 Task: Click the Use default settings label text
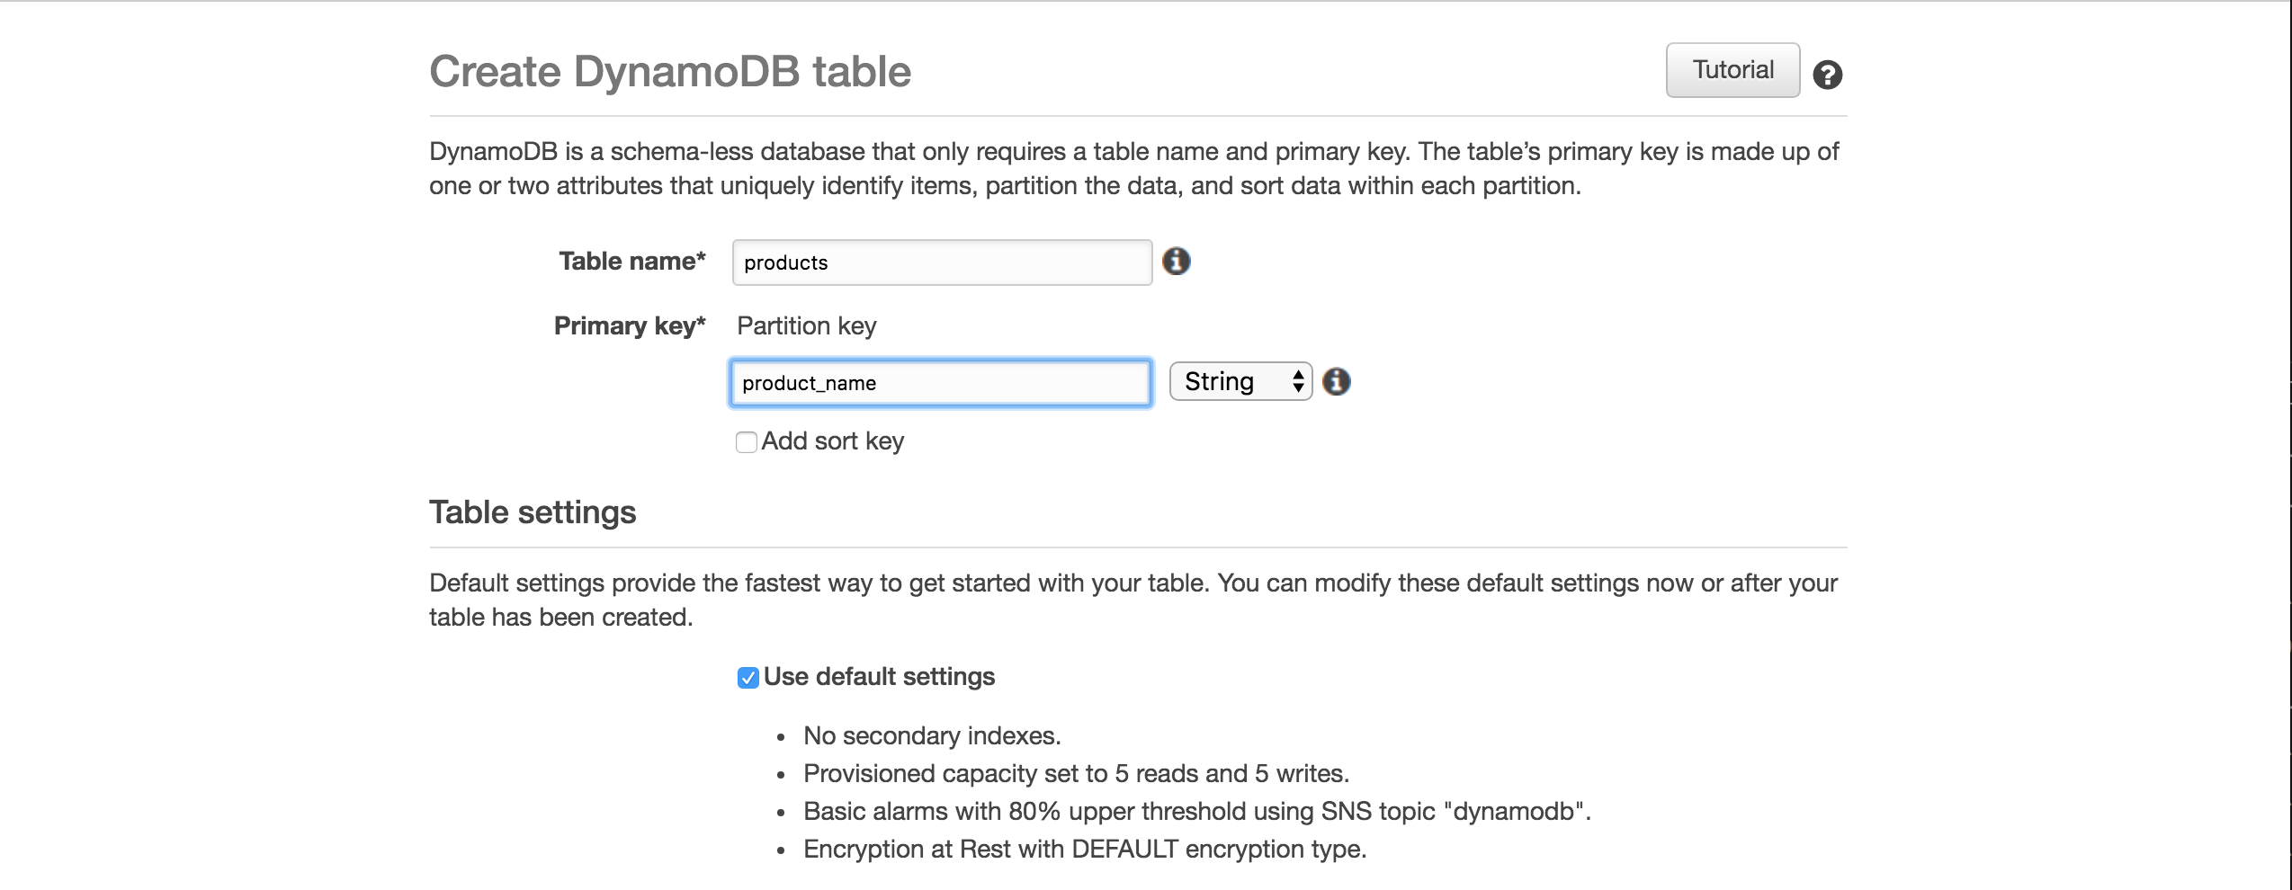tap(879, 677)
